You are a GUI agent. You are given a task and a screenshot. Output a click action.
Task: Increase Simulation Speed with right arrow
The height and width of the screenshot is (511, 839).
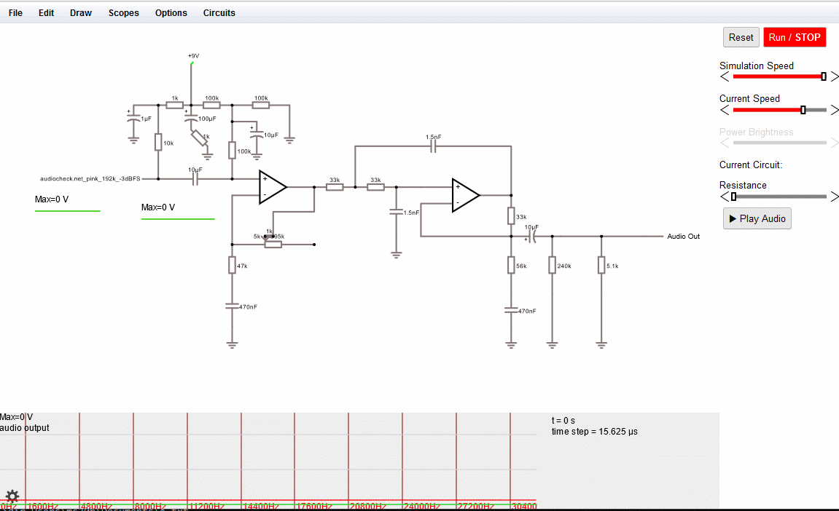tap(835, 77)
